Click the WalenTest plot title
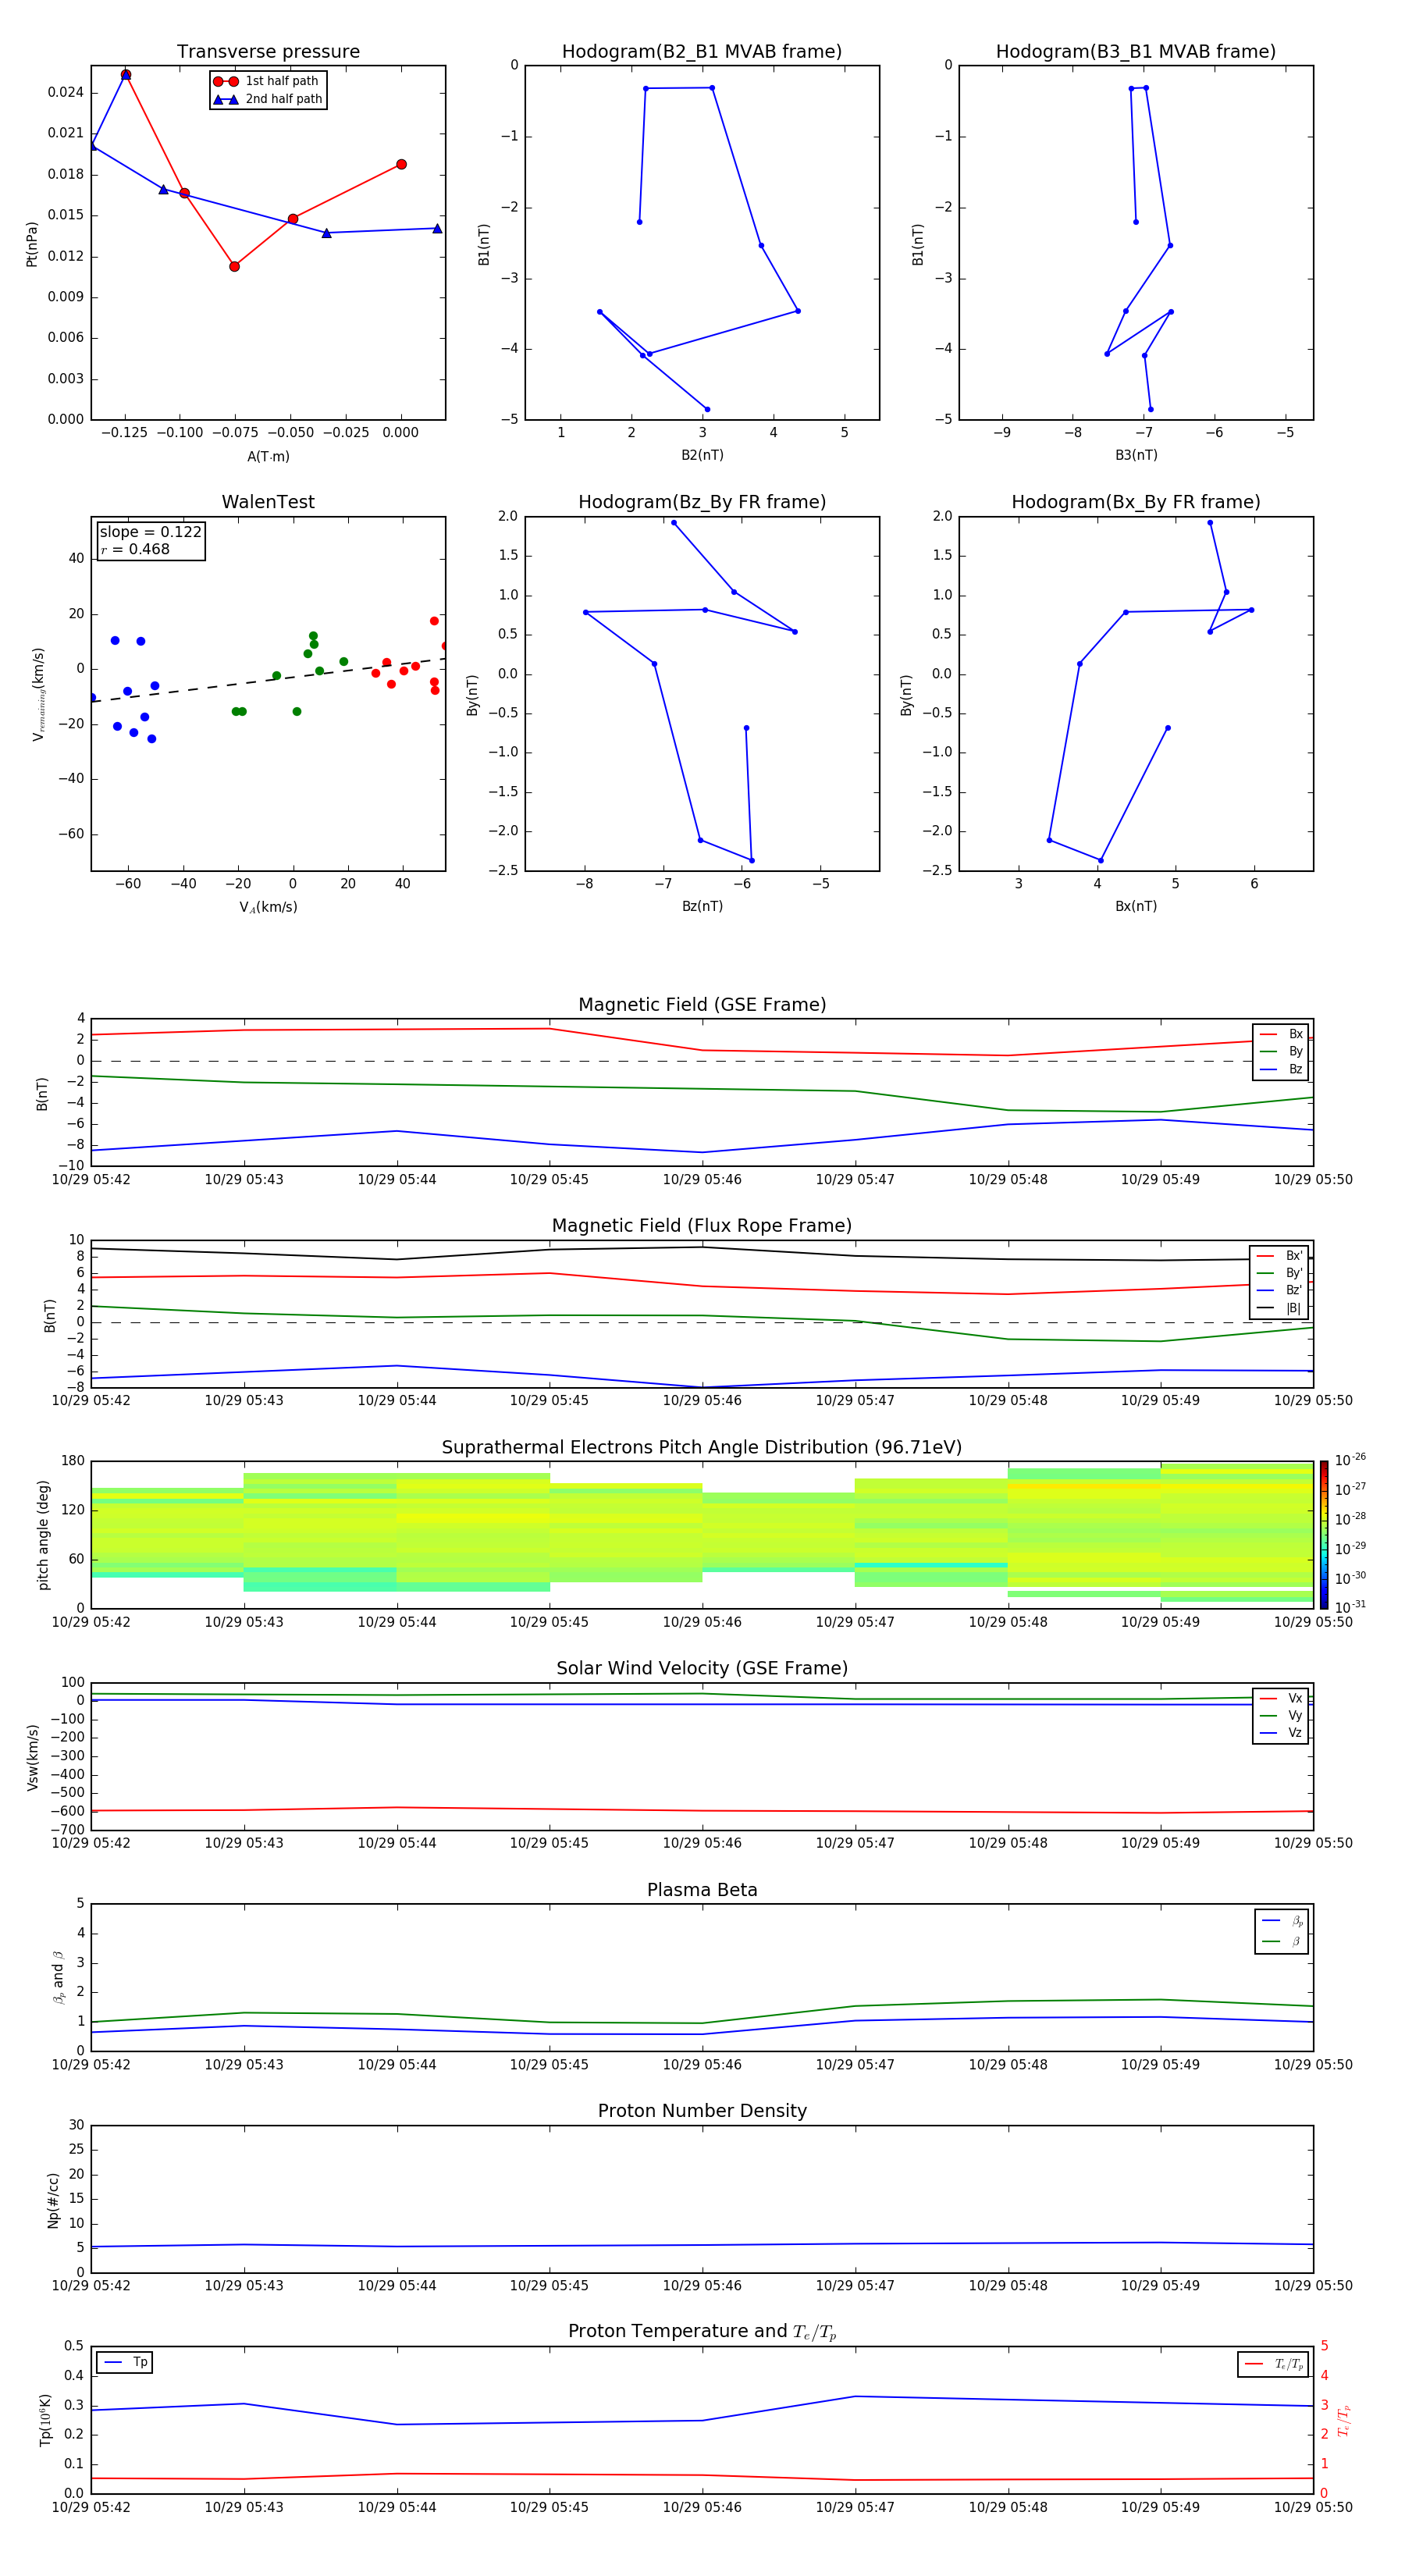Screen dimensions: 1405x2576 point(268,502)
